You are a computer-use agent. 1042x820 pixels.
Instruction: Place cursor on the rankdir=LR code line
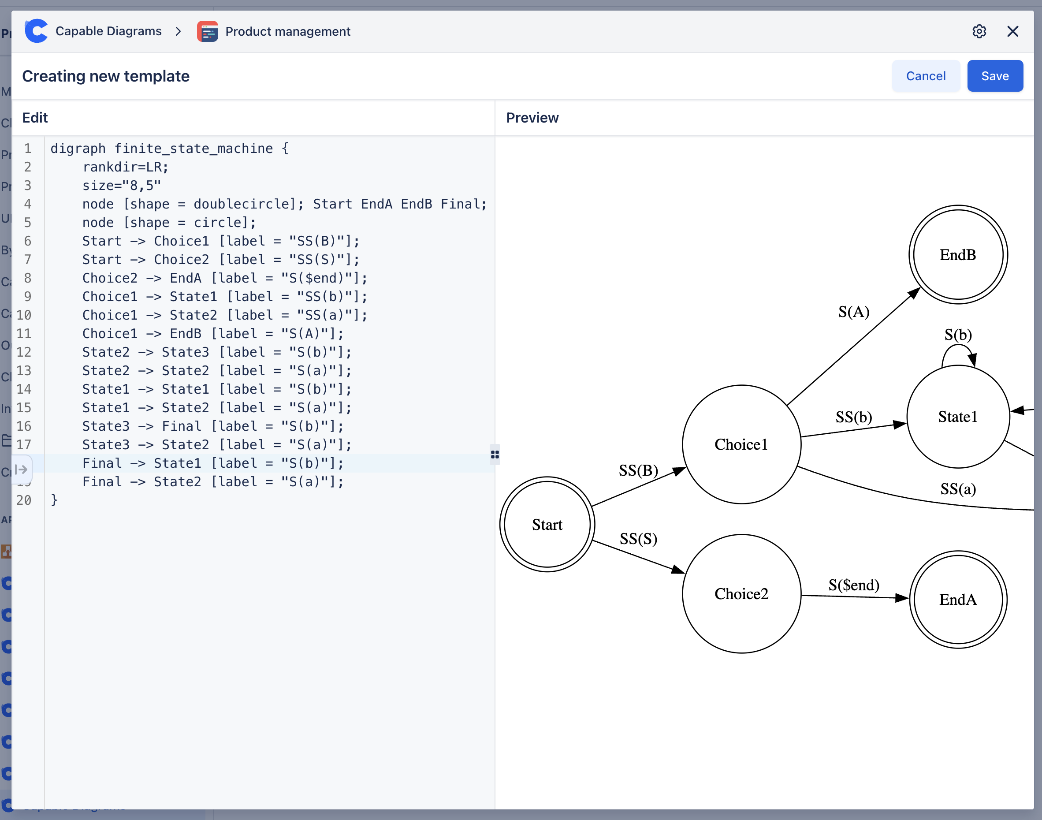coord(126,167)
